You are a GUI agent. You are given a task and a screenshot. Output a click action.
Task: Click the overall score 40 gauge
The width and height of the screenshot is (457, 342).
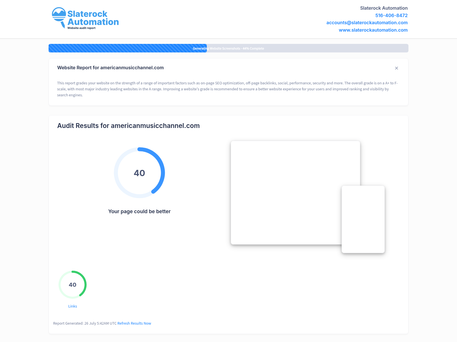pyautogui.click(x=139, y=173)
